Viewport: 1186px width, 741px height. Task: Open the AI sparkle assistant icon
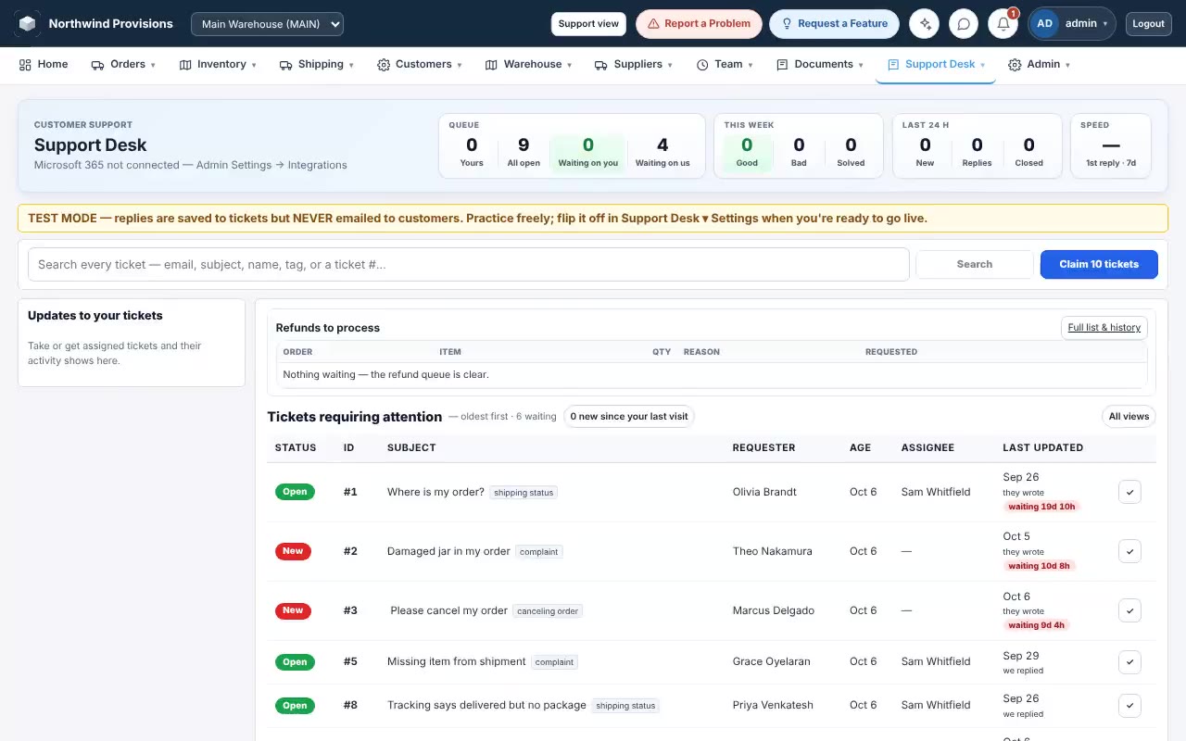pyautogui.click(x=924, y=24)
